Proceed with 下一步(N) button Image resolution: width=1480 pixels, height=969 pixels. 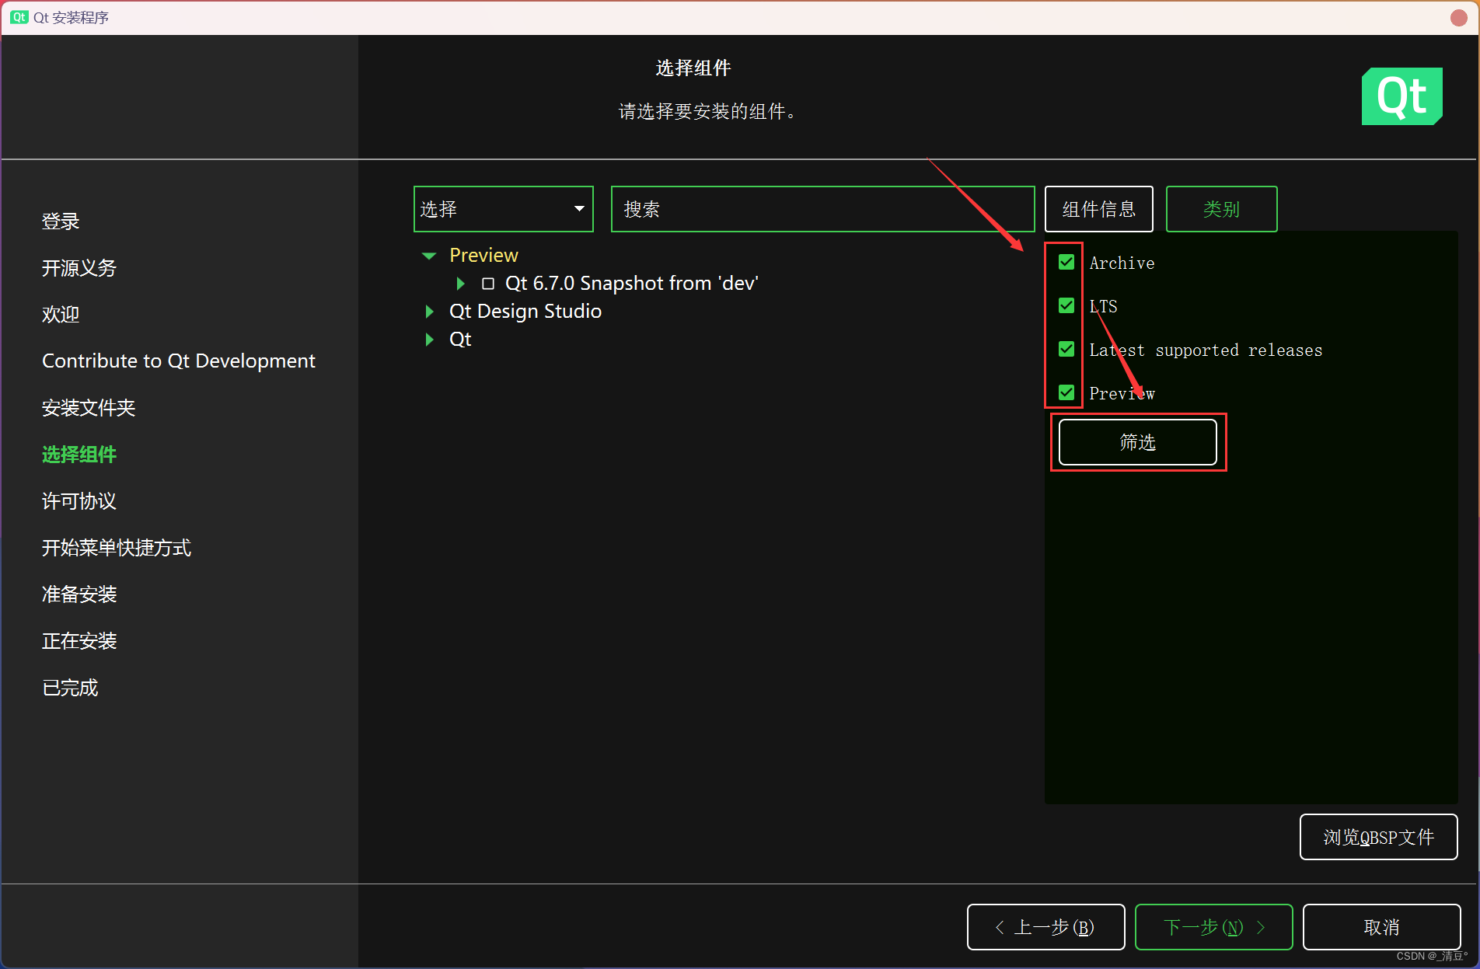1214,927
